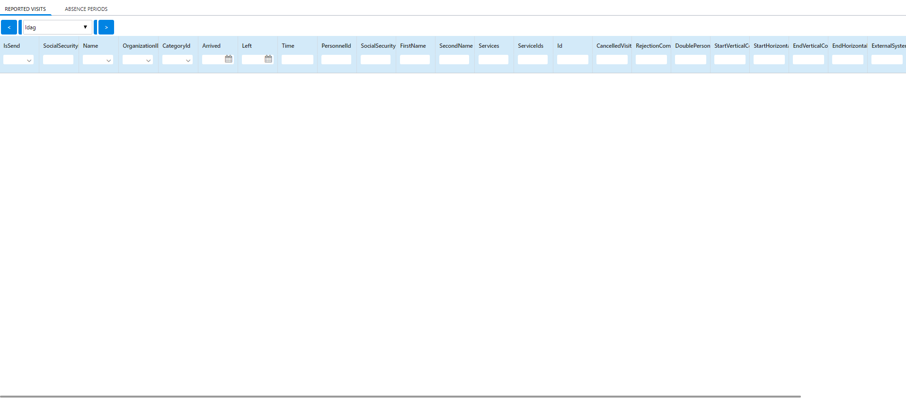
Task: Open calendar picker in Left filter
Action: click(x=268, y=59)
